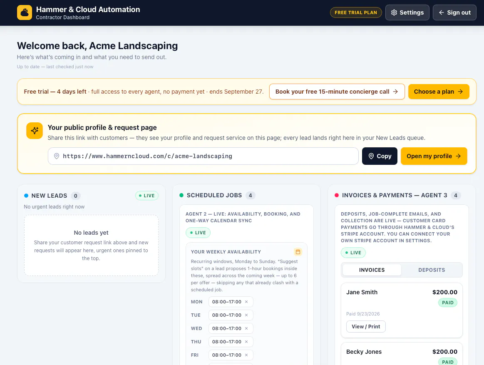The height and width of the screenshot is (365, 484).
Task: Open my profile page
Action: (434, 156)
